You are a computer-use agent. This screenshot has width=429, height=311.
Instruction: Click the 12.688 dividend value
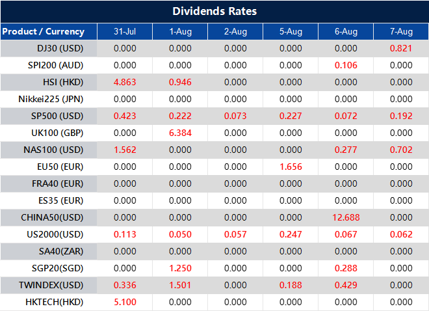[345, 217]
